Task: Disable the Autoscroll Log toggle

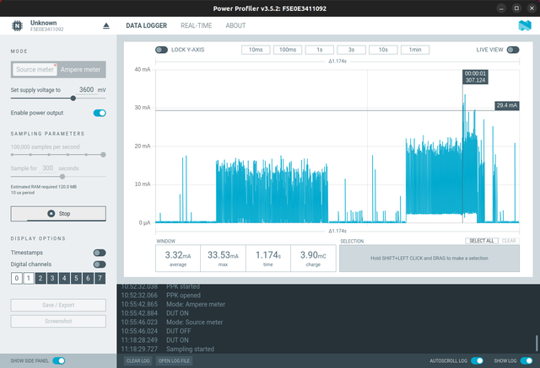Action: point(478,360)
